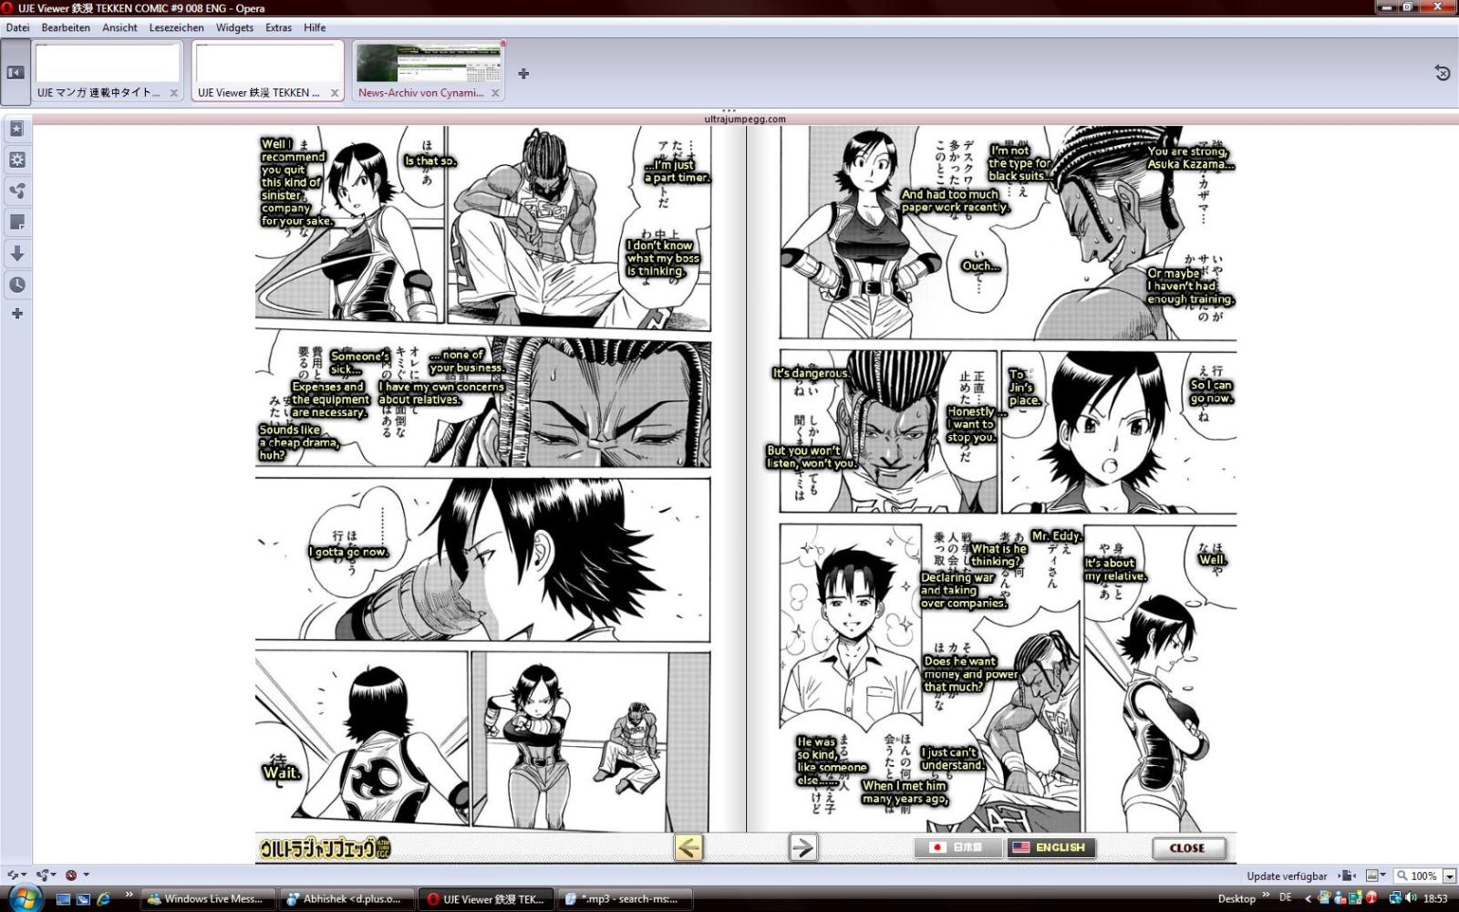Open the Windows Start menu
This screenshot has height=912, width=1459.
[24, 897]
